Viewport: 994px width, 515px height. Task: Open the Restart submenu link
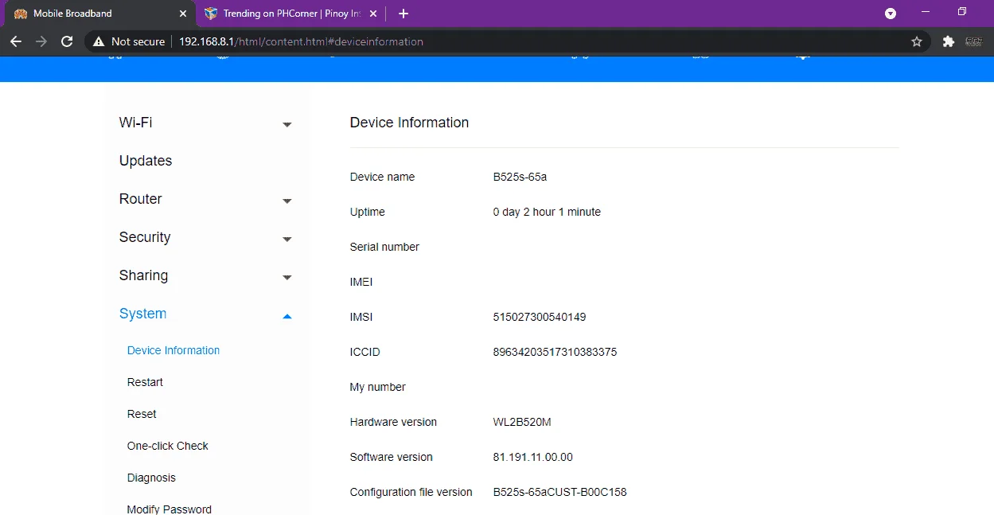click(x=145, y=382)
